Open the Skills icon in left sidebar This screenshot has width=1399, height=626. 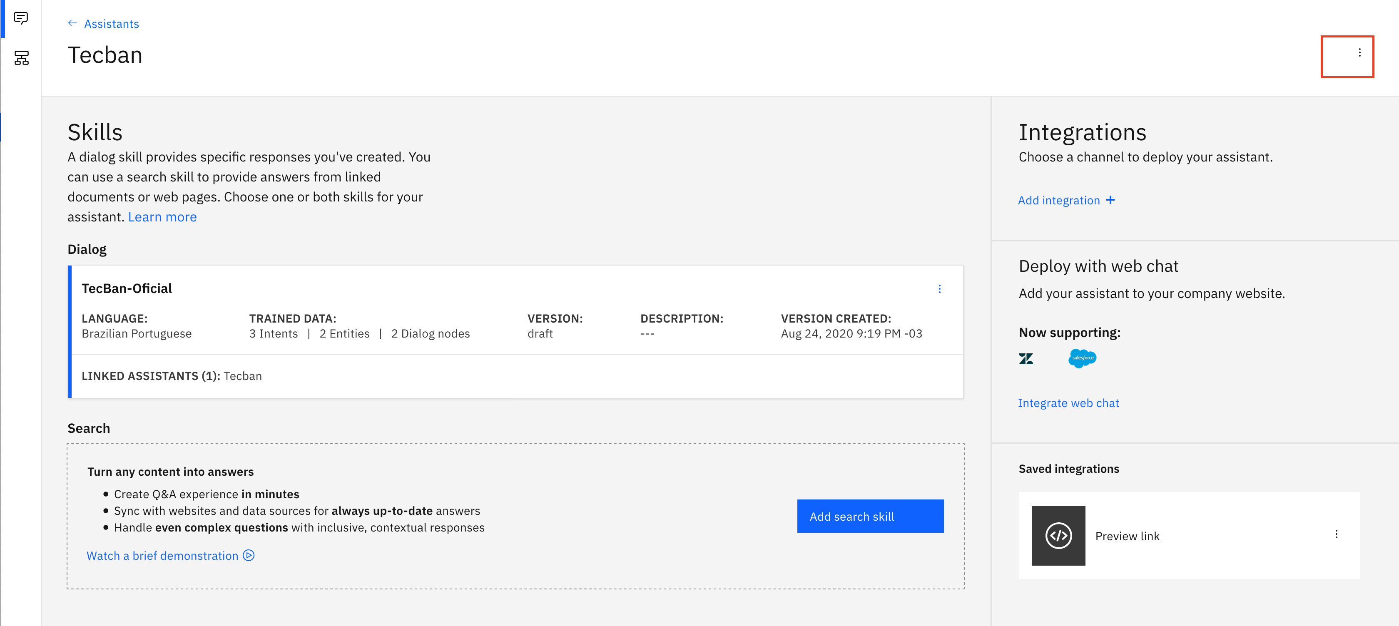click(x=21, y=57)
